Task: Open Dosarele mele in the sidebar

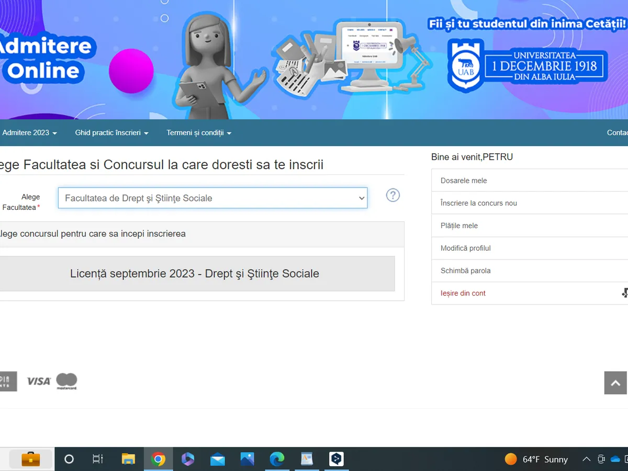Action: 464,181
